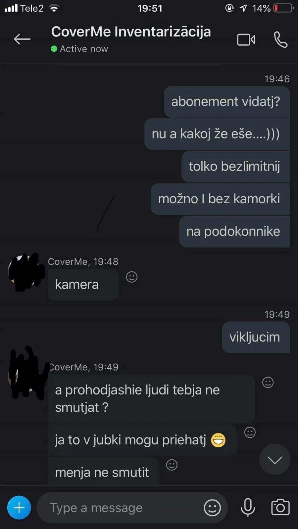Screen dimensions: 298x529
Task: Record a voice message with microphone
Action: [248, 508]
